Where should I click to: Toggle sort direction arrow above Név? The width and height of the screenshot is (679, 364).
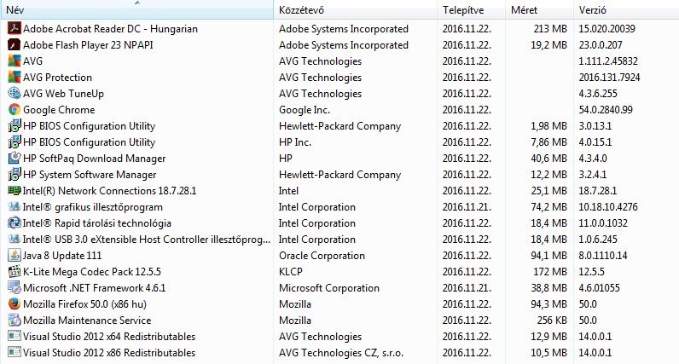coord(136,3)
